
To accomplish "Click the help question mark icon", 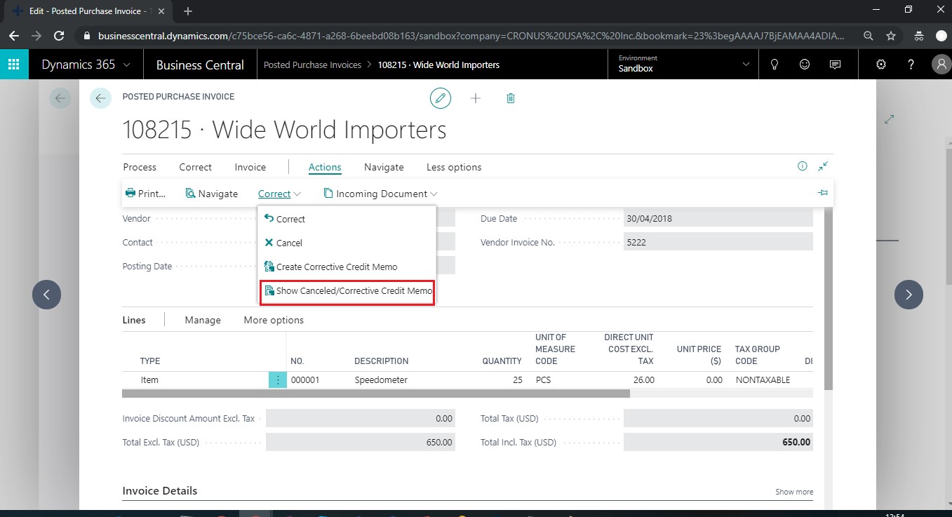I will [x=911, y=65].
